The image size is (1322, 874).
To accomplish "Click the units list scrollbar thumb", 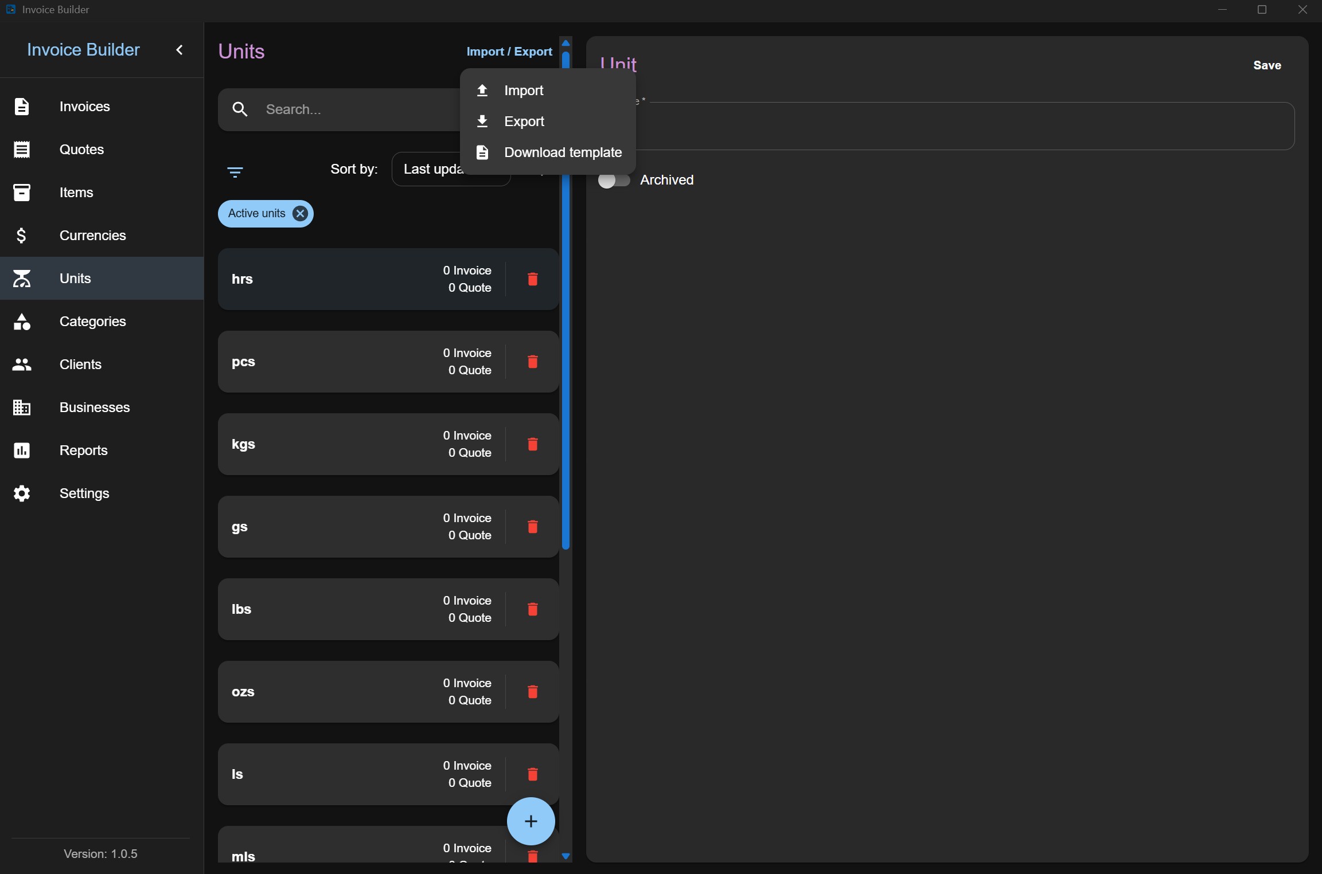I will pyautogui.click(x=566, y=300).
